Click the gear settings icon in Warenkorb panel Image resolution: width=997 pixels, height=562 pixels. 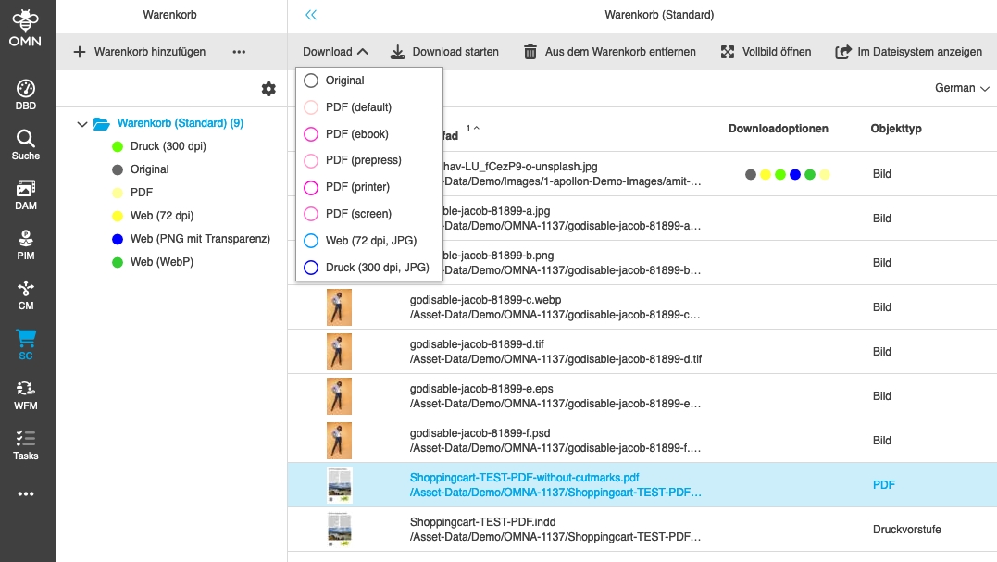[x=268, y=89]
